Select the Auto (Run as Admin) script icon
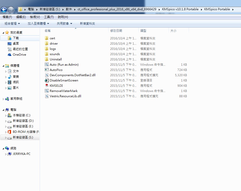 pos(47,64)
